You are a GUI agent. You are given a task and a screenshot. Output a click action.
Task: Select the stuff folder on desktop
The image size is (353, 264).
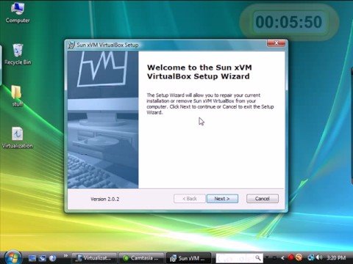point(17,96)
